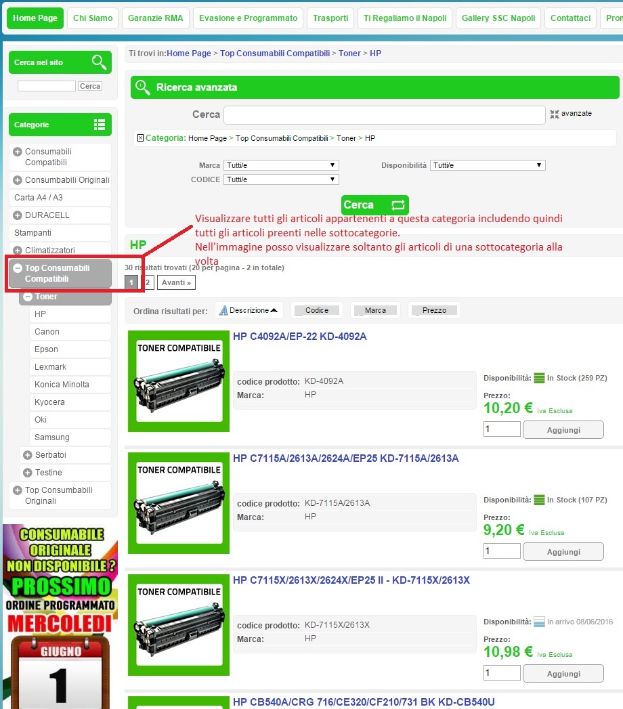Click the magnifier icon in Cerca nel sito
Viewport: 623px width, 709px height.
click(x=99, y=62)
